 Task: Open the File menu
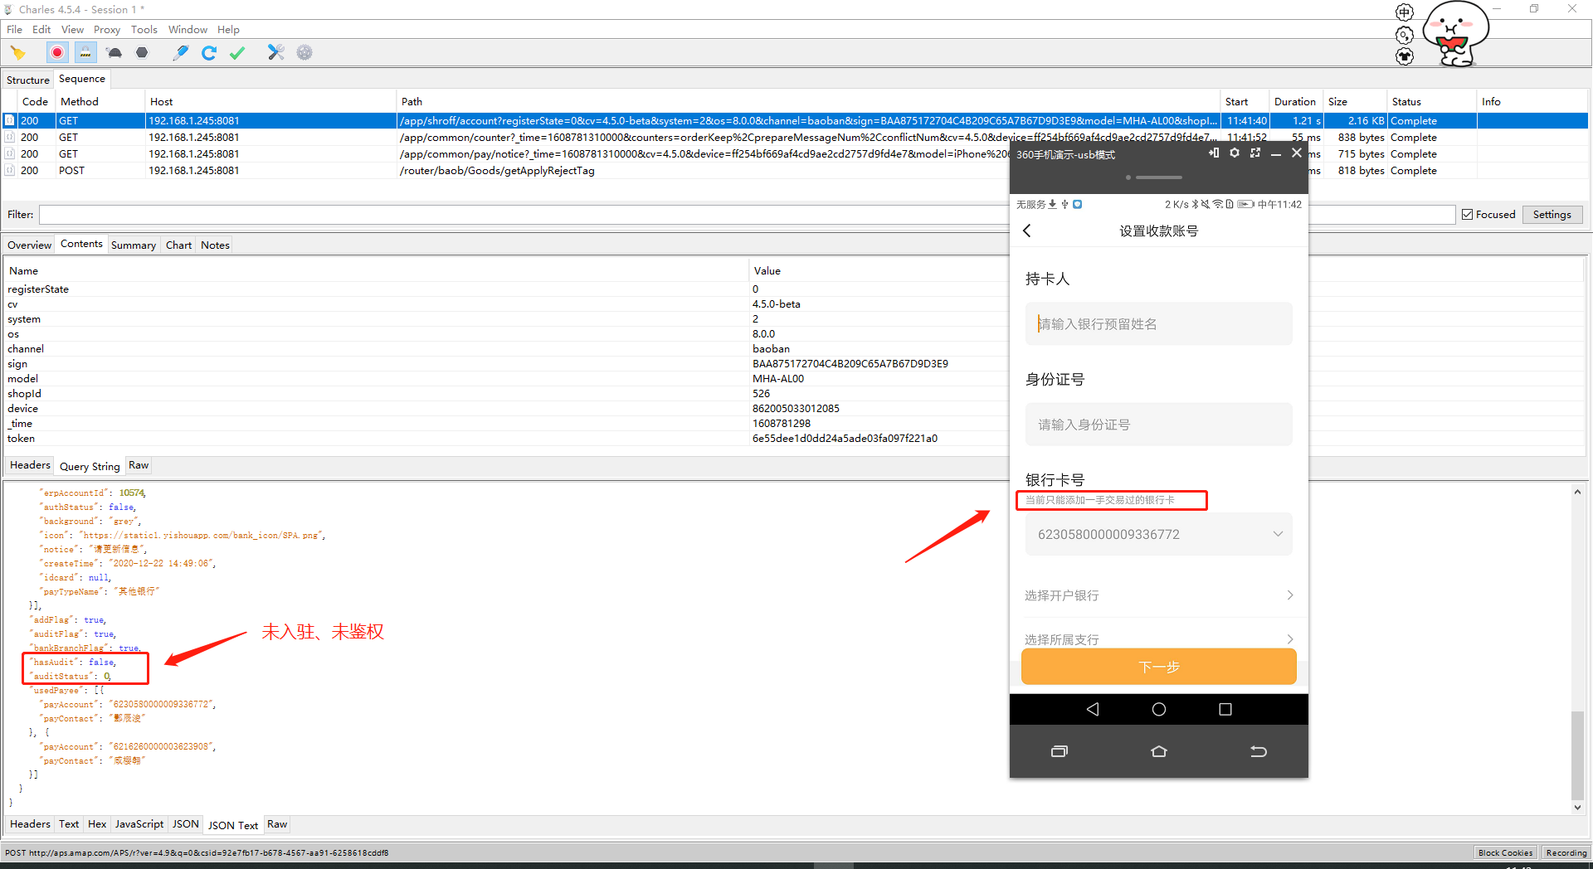click(14, 30)
